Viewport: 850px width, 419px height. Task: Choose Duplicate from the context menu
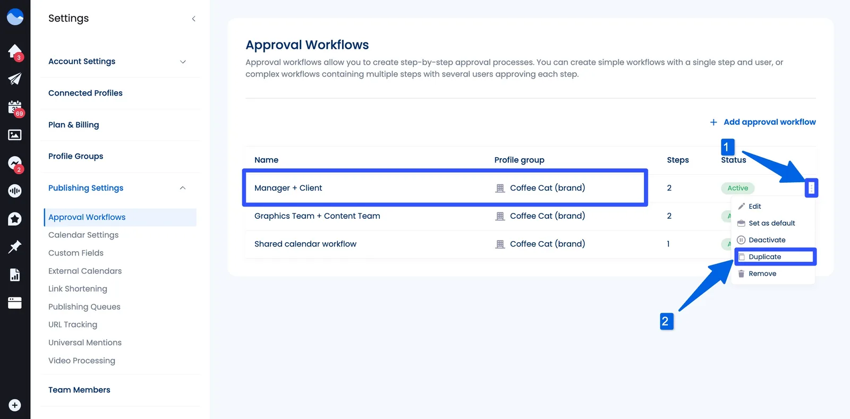pyautogui.click(x=765, y=257)
